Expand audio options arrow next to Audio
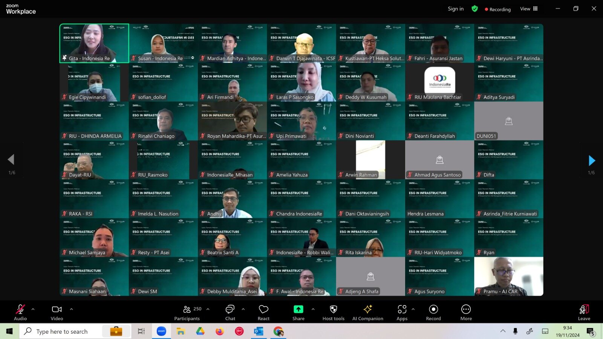Screen dimensions: 603x339 click(x=33, y=309)
